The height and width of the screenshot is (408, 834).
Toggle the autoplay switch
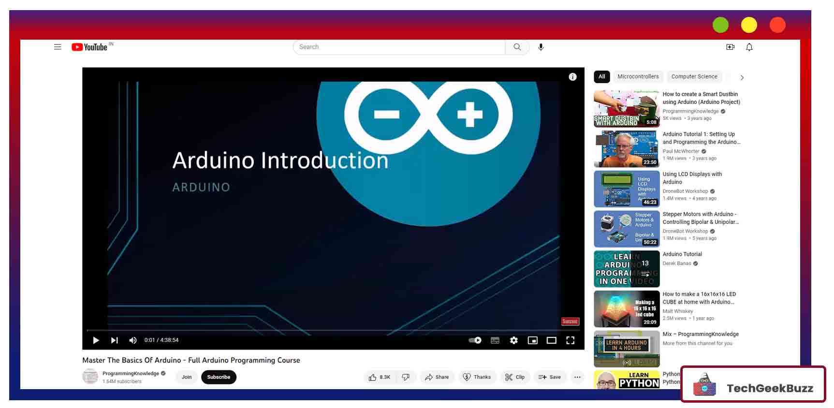pos(475,340)
